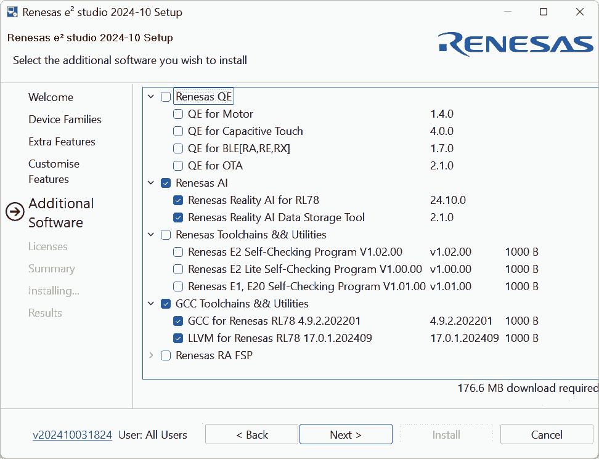Click the Renesas logo in the header

tap(515, 45)
